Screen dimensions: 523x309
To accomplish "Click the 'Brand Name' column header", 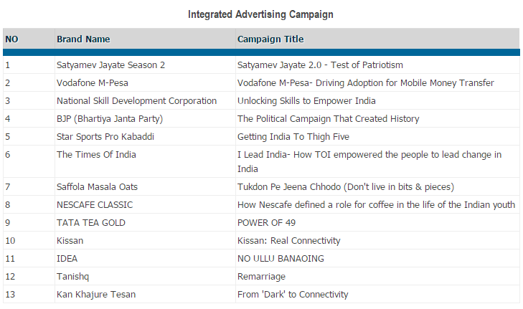I will (x=83, y=39).
